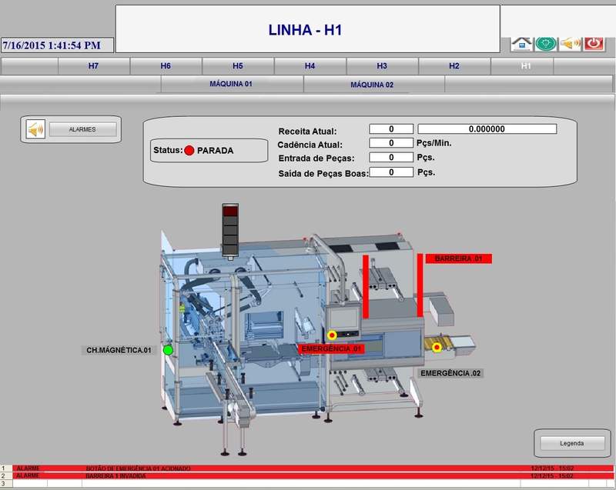Open the home screen icon
The height and width of the screenshot is (490, 616).
522,44
